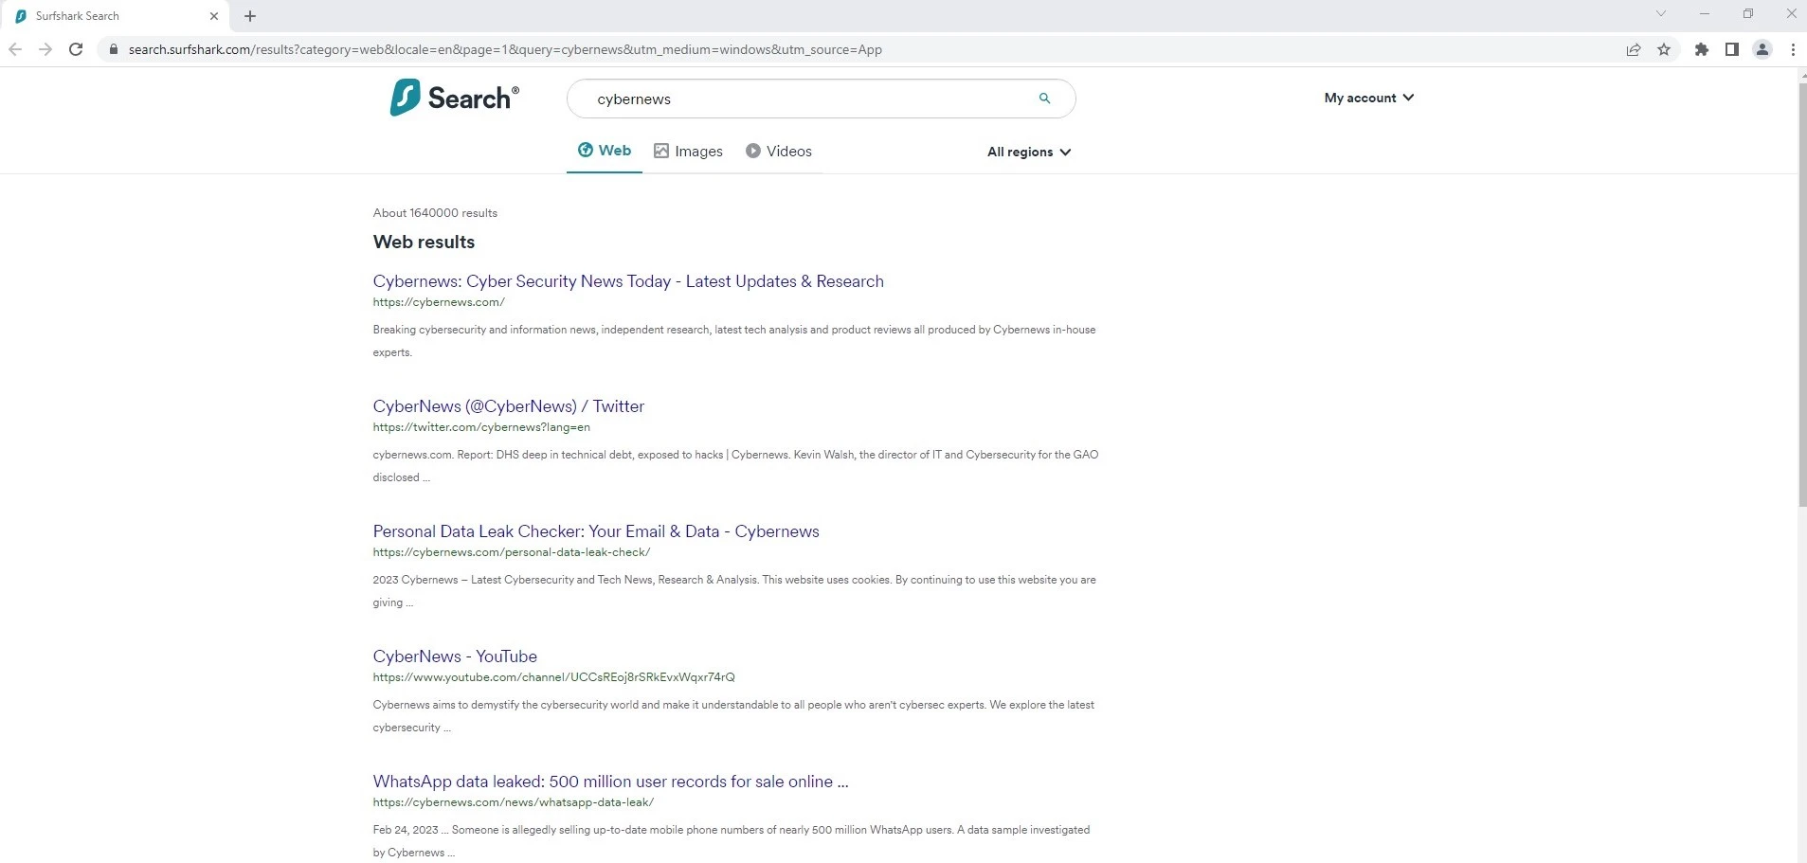Click the page security lock icon
The width and height of the screenshot is (1807, 863).
click(114, 49)
